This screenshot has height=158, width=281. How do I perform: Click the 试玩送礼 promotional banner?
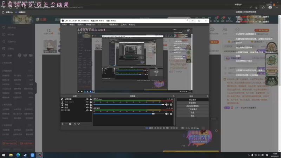point(200,138)
